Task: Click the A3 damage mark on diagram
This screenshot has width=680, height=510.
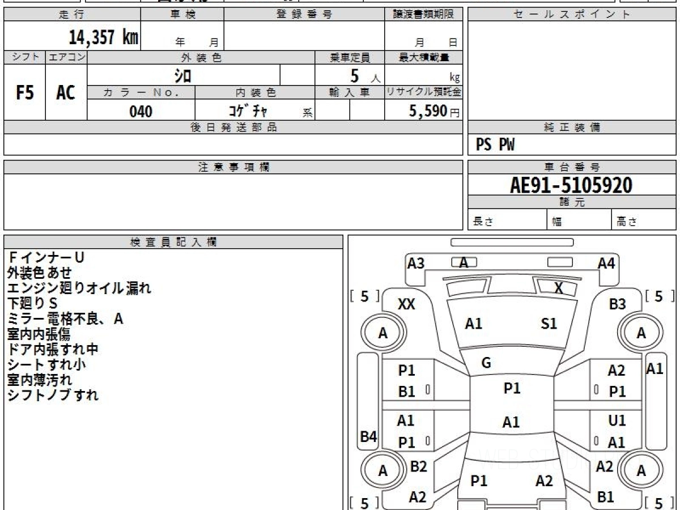Action: tap(416, 263)
